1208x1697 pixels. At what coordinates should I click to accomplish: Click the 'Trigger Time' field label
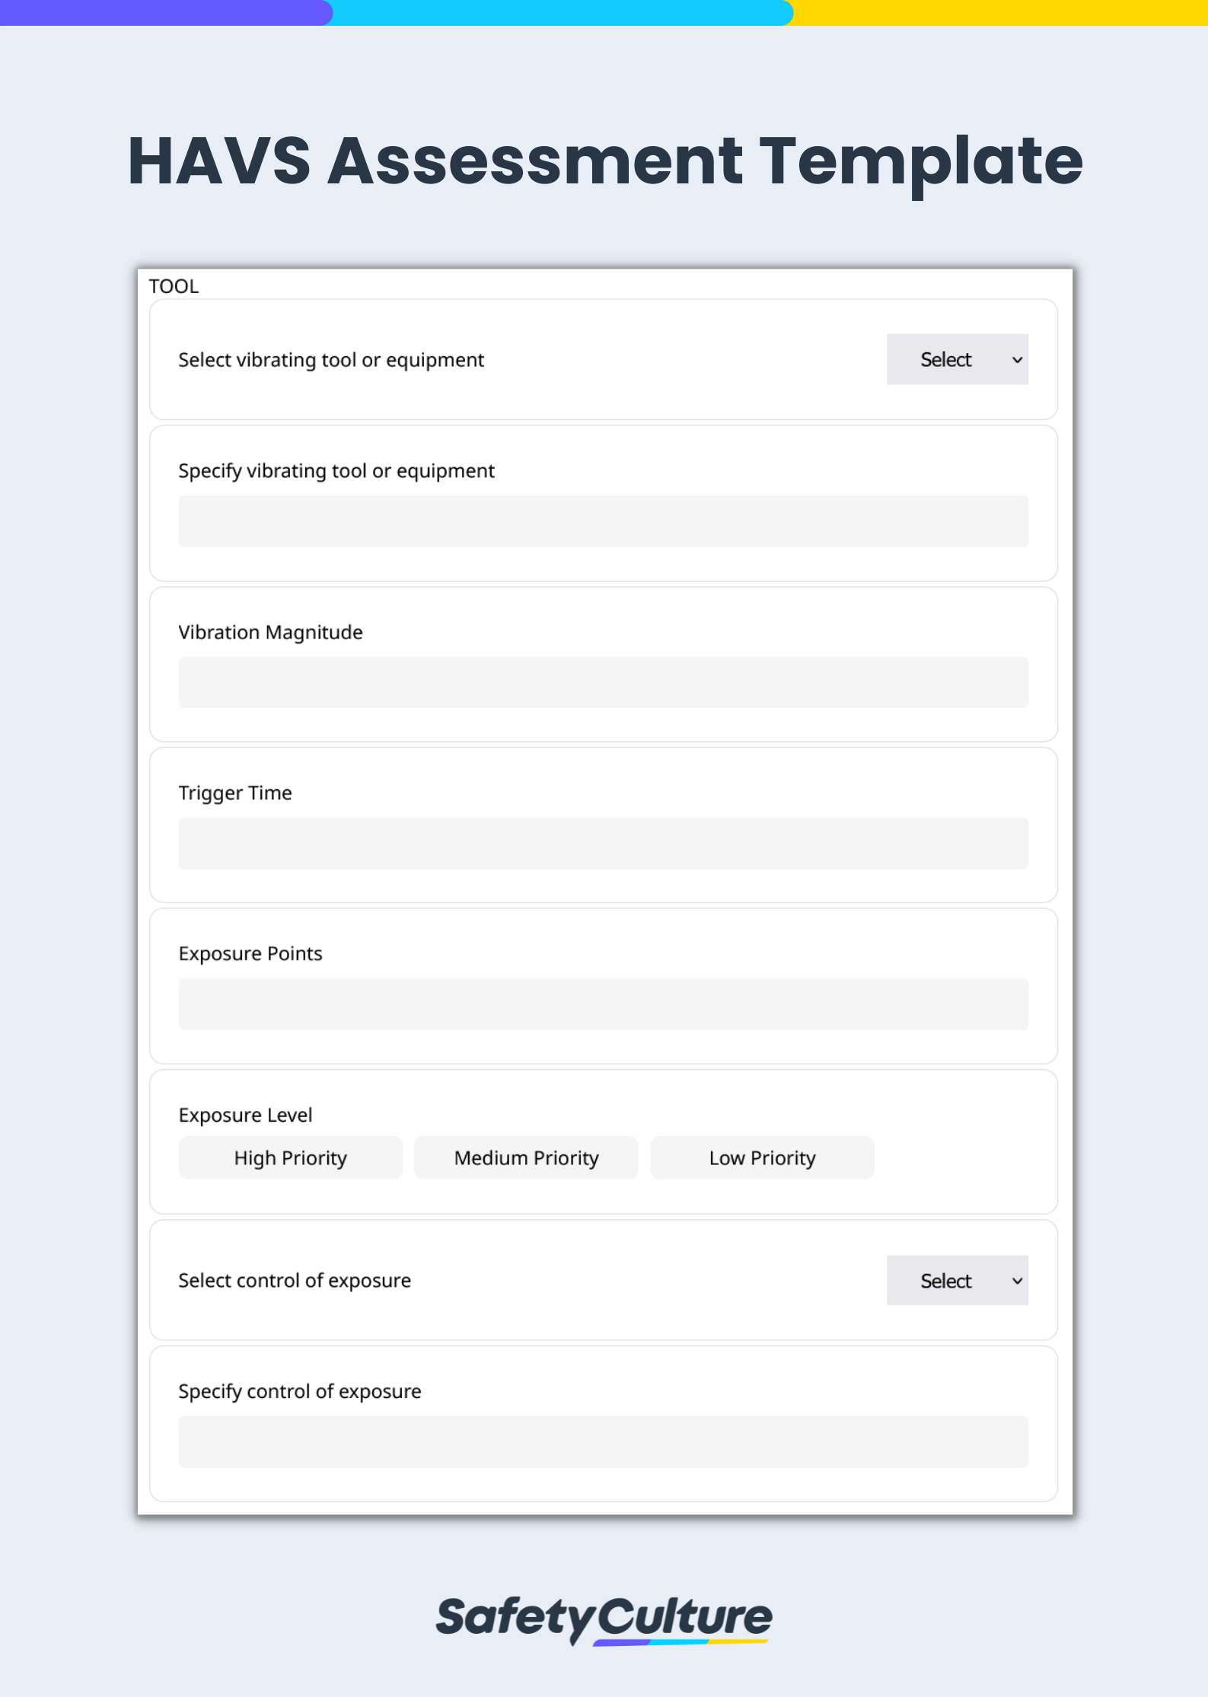234,792
